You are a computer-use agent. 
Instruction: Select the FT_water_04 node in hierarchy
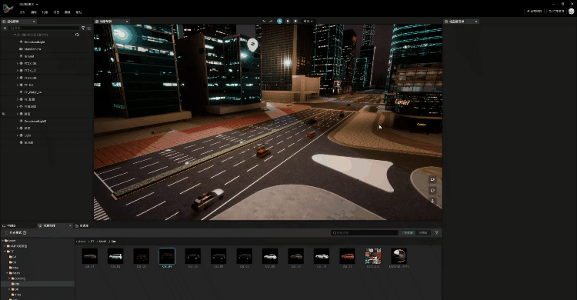33,92
